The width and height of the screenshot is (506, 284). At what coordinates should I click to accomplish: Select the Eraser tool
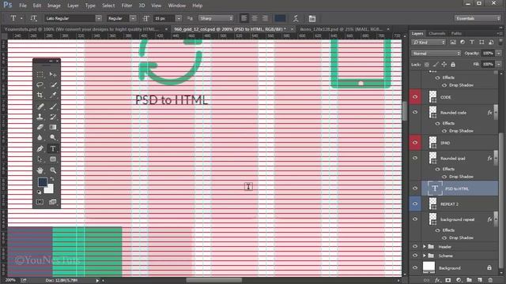[x=40, y=127]
